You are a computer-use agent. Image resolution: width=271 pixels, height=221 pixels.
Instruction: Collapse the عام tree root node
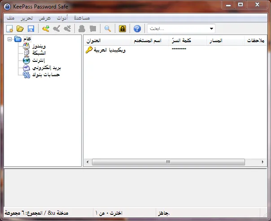pos(10,39)
